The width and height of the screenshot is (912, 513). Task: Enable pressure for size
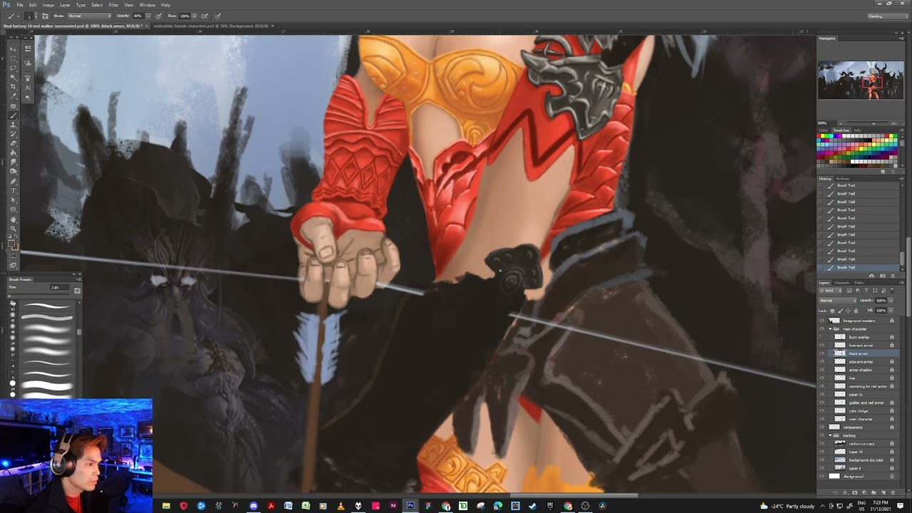point(217,16)
